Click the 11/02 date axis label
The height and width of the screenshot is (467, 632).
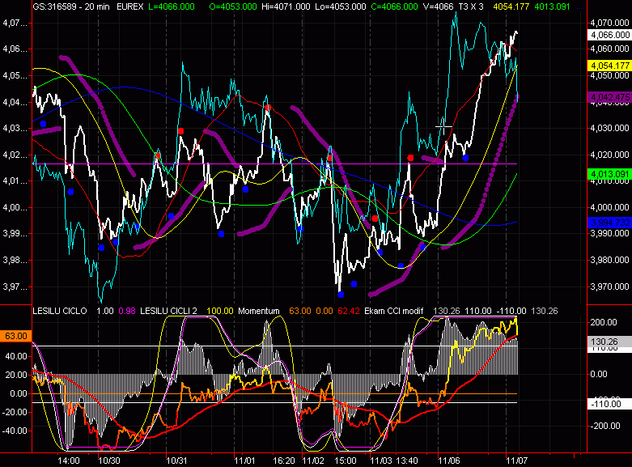click(x=313, y=461)
